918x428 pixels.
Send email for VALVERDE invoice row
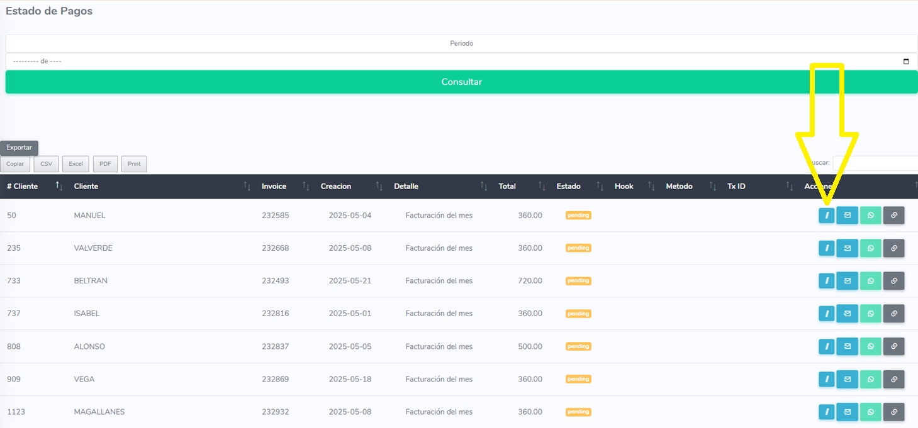847,248
